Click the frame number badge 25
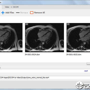Screen dimensions: 90x90 [68, 24]
